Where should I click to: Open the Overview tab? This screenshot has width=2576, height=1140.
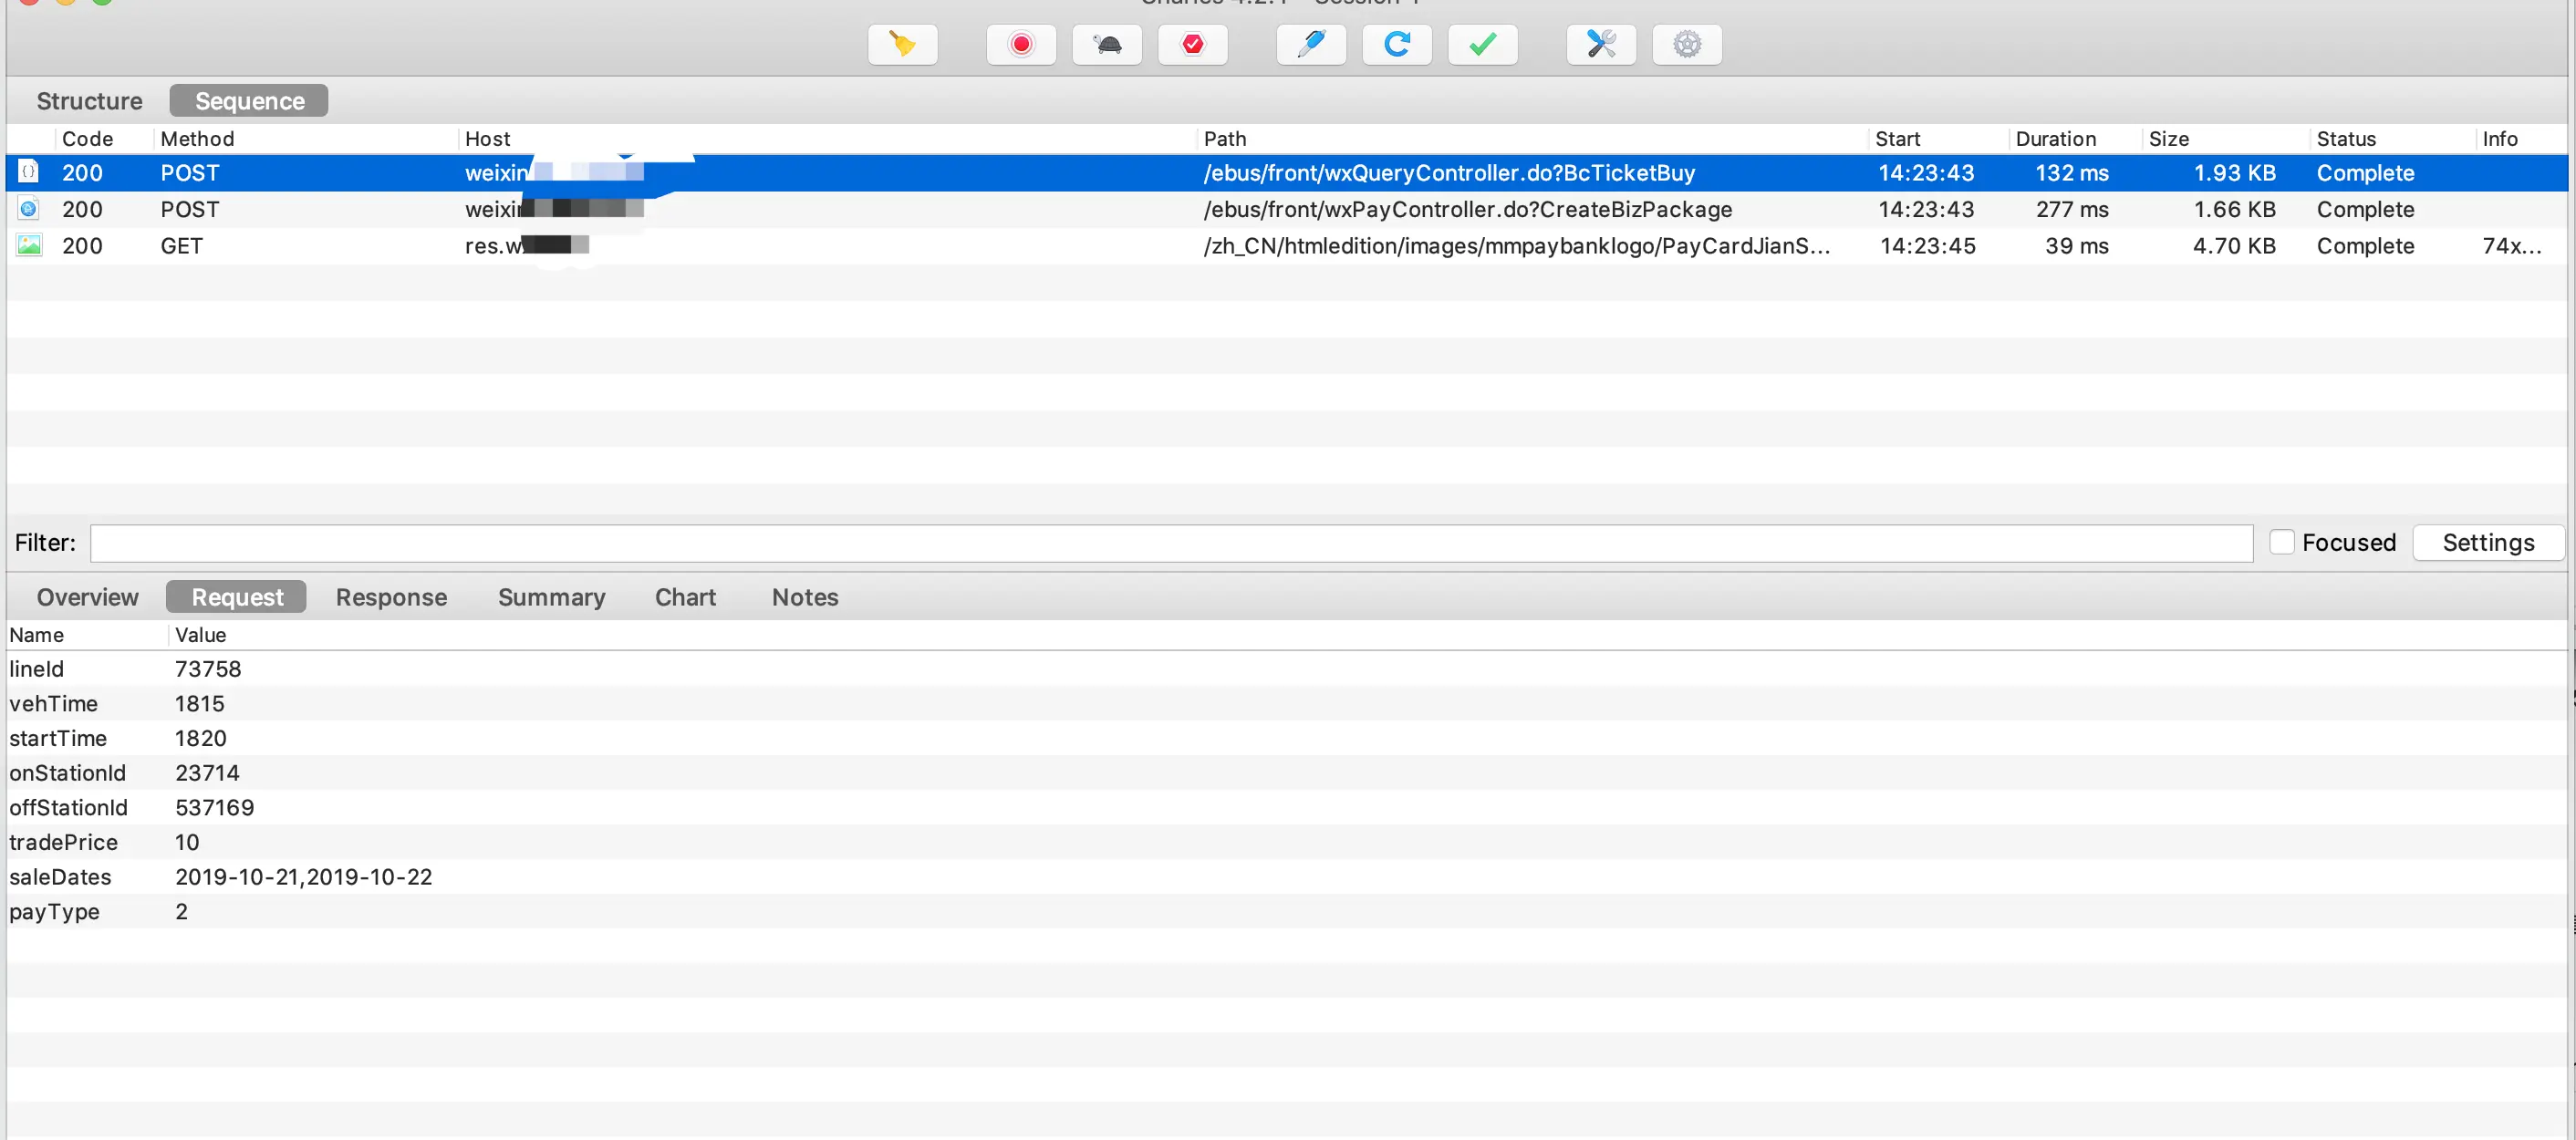click(x=88, y=597)
